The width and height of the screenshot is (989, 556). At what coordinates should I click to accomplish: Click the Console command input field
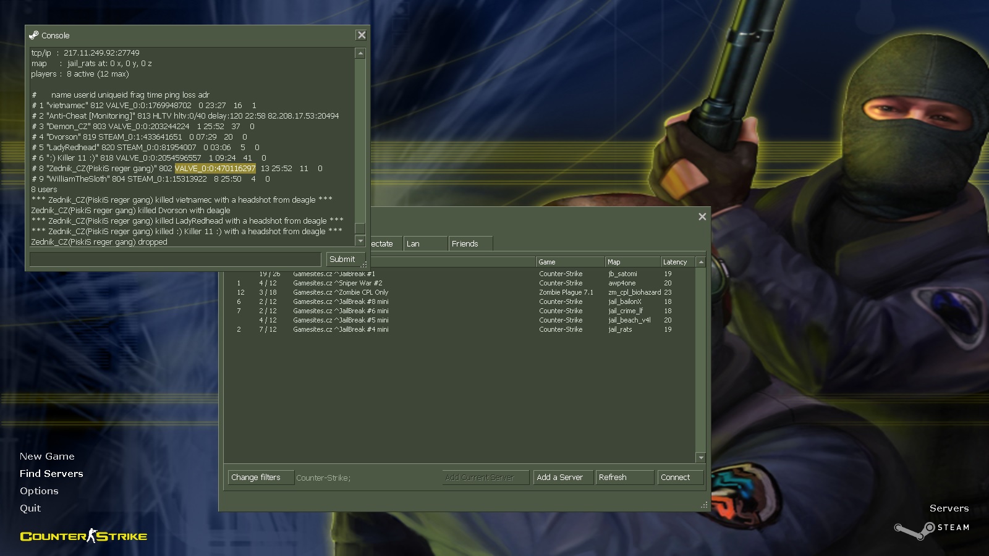[x=176, y=259]
